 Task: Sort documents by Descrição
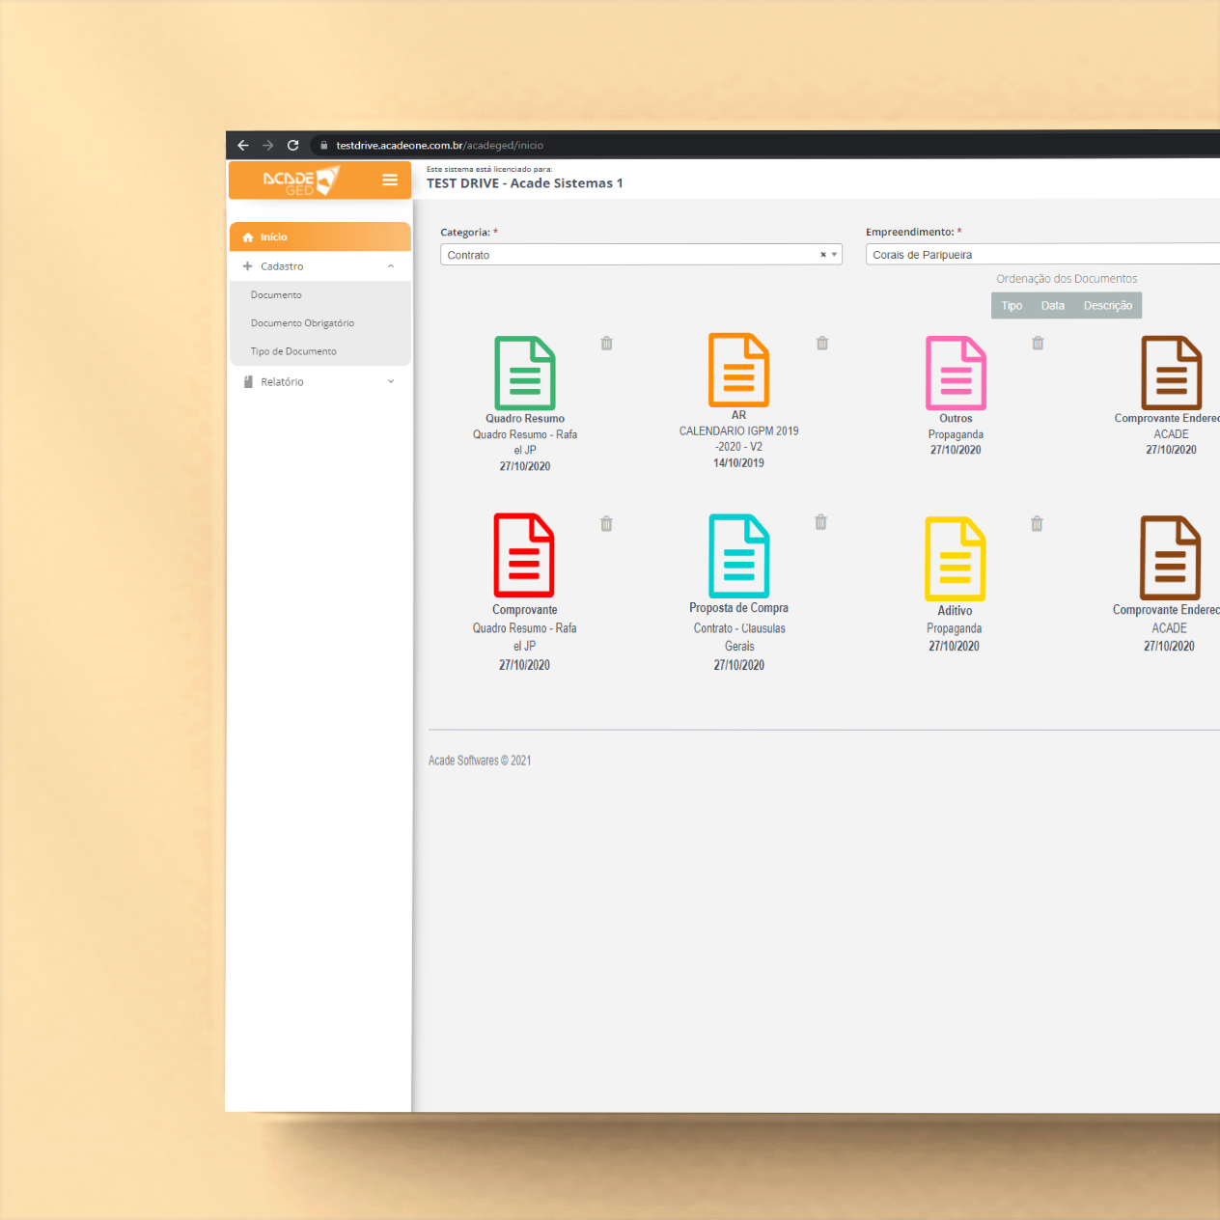(x=1107, y=306)
